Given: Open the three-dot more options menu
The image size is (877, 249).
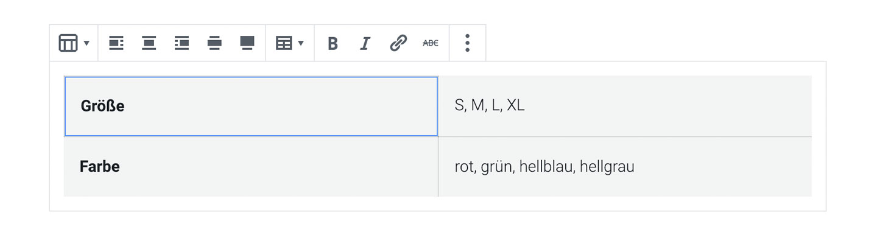Looking at the screenshot, I should pos(467,43).
